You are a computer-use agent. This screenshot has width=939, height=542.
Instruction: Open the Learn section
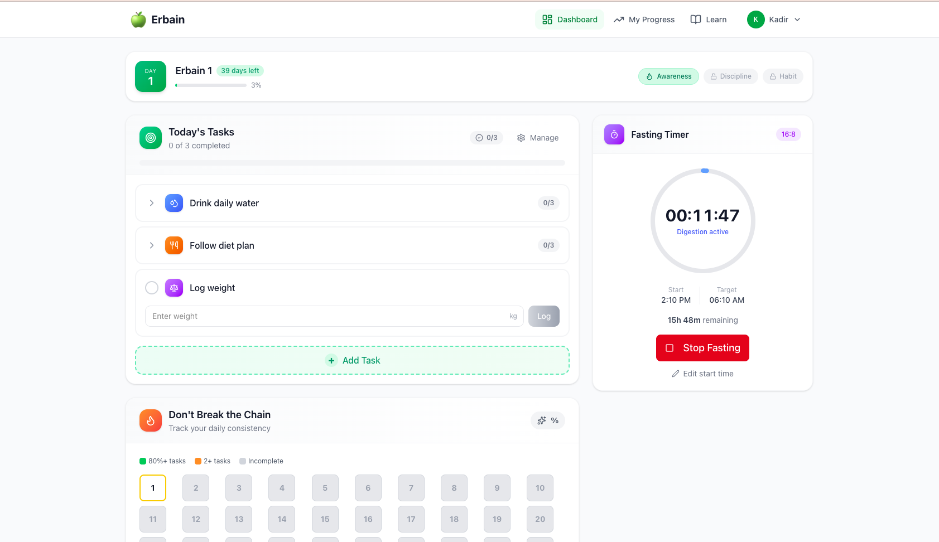coord(708,19)
